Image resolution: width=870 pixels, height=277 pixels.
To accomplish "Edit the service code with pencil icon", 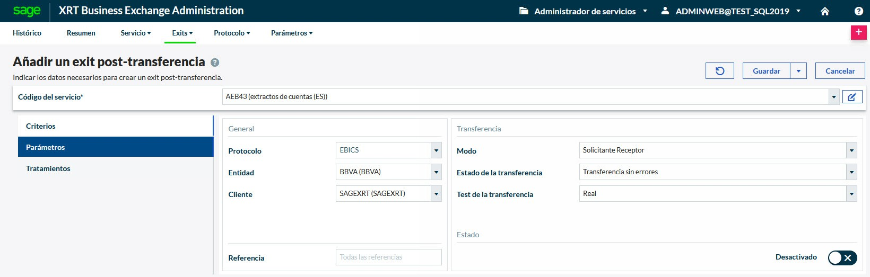I will coord(852,97).
